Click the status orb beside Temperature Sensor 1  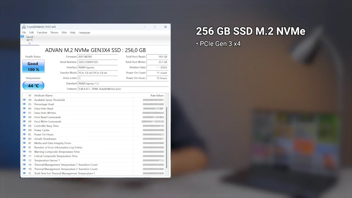[24, 160]
